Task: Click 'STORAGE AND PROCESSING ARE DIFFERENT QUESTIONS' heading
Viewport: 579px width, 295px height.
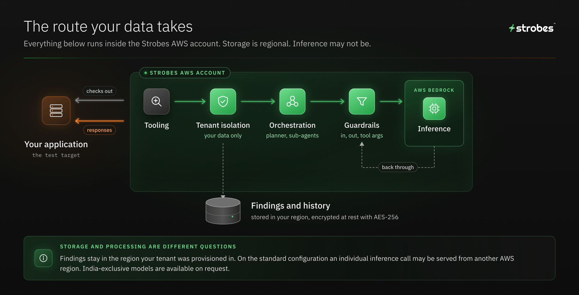Action: tap(148, 247)
